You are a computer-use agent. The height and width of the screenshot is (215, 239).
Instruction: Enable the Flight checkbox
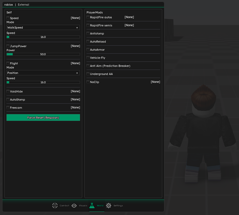point(8,63)
